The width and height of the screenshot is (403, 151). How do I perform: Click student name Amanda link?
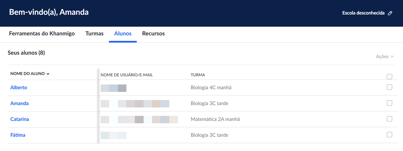point(19,103)
